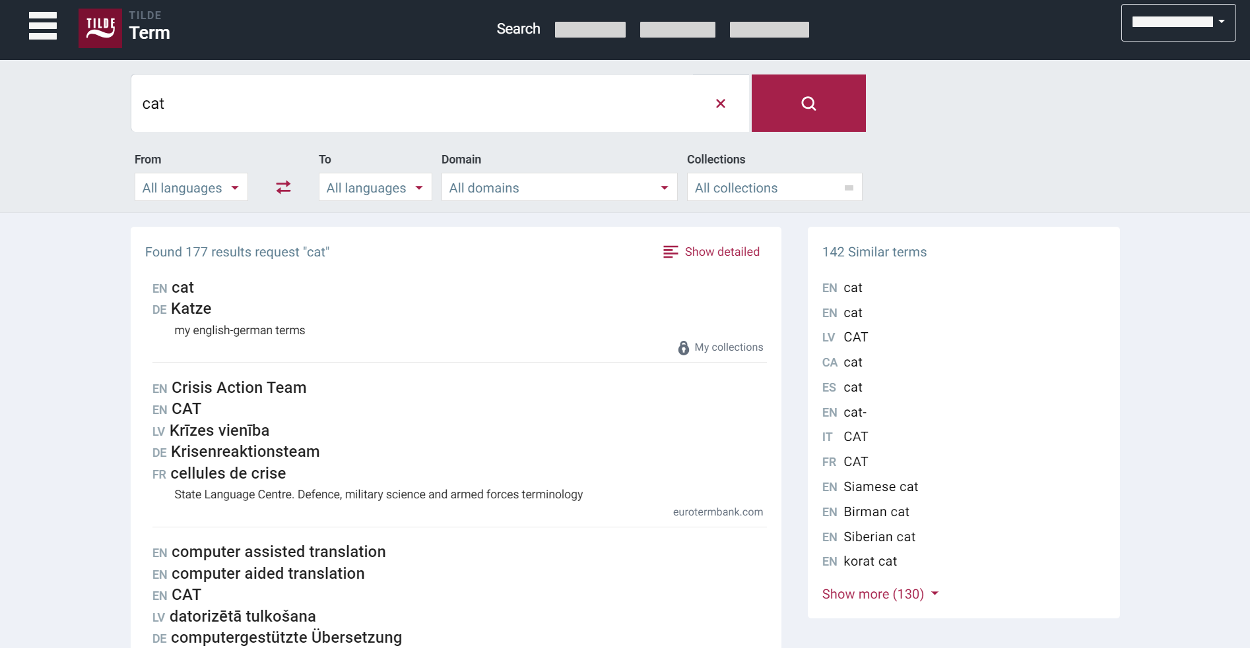
Task: Click State Language Centre collection description
Action: [x=378, y=494]
